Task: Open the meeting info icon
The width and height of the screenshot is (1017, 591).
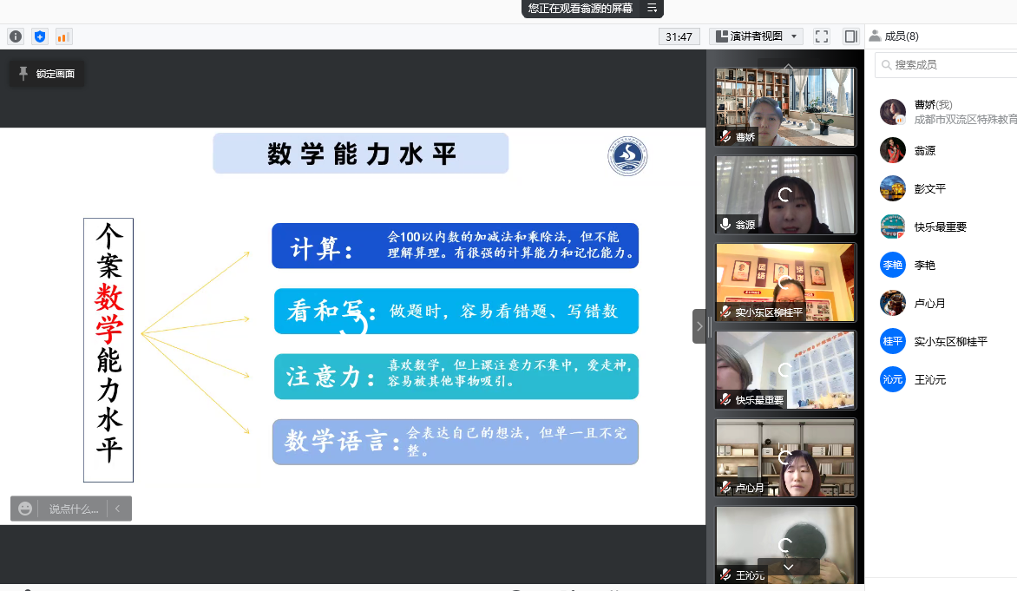Action: click(16, 36)
